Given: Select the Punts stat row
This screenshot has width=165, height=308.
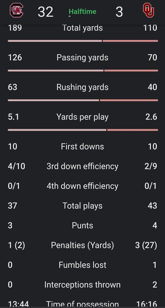Looking at the screenshot, I should click(82, 226).
